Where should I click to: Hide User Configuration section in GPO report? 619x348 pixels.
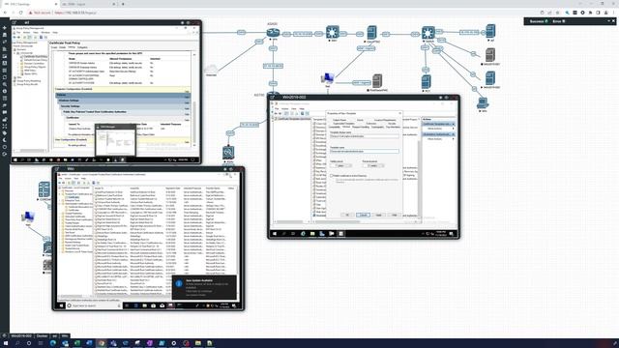click(x=187, y=142)
